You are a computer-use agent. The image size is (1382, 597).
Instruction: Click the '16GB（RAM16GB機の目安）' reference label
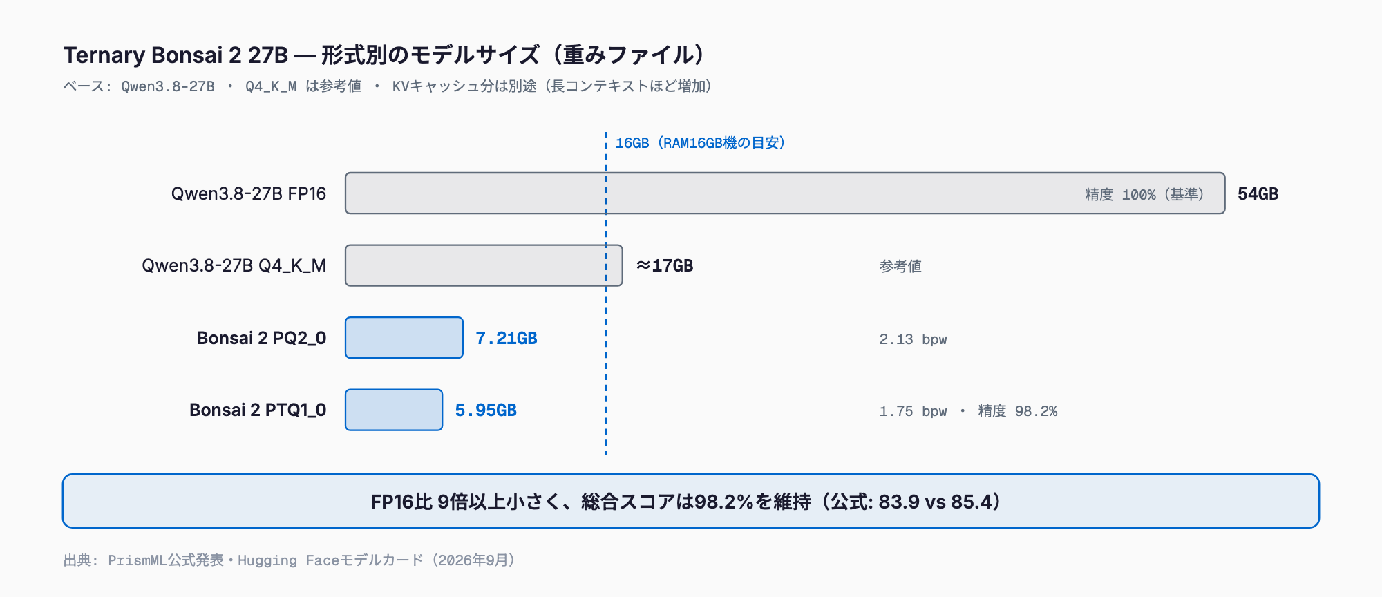(x=701, y=143)
